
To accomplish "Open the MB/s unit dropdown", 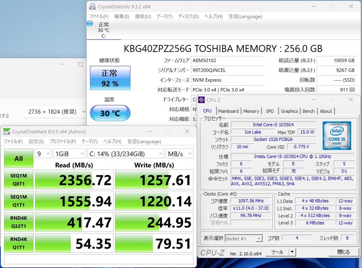I will (180, 154).
